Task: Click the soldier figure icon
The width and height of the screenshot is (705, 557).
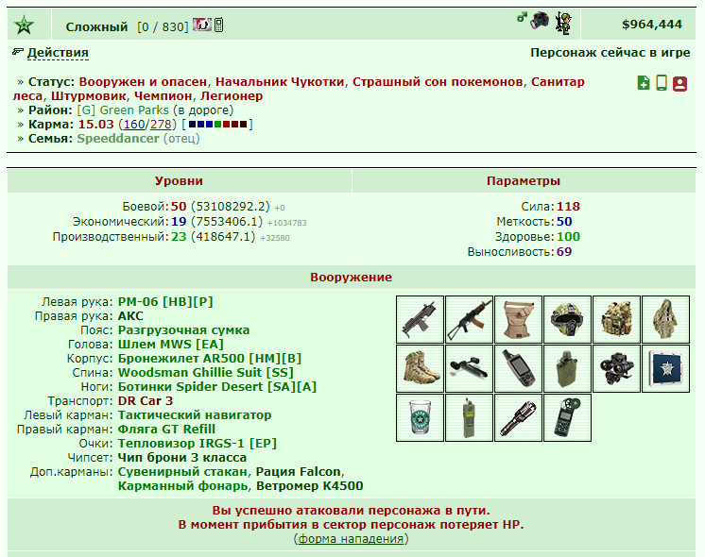Action: (x=563, y=23)
